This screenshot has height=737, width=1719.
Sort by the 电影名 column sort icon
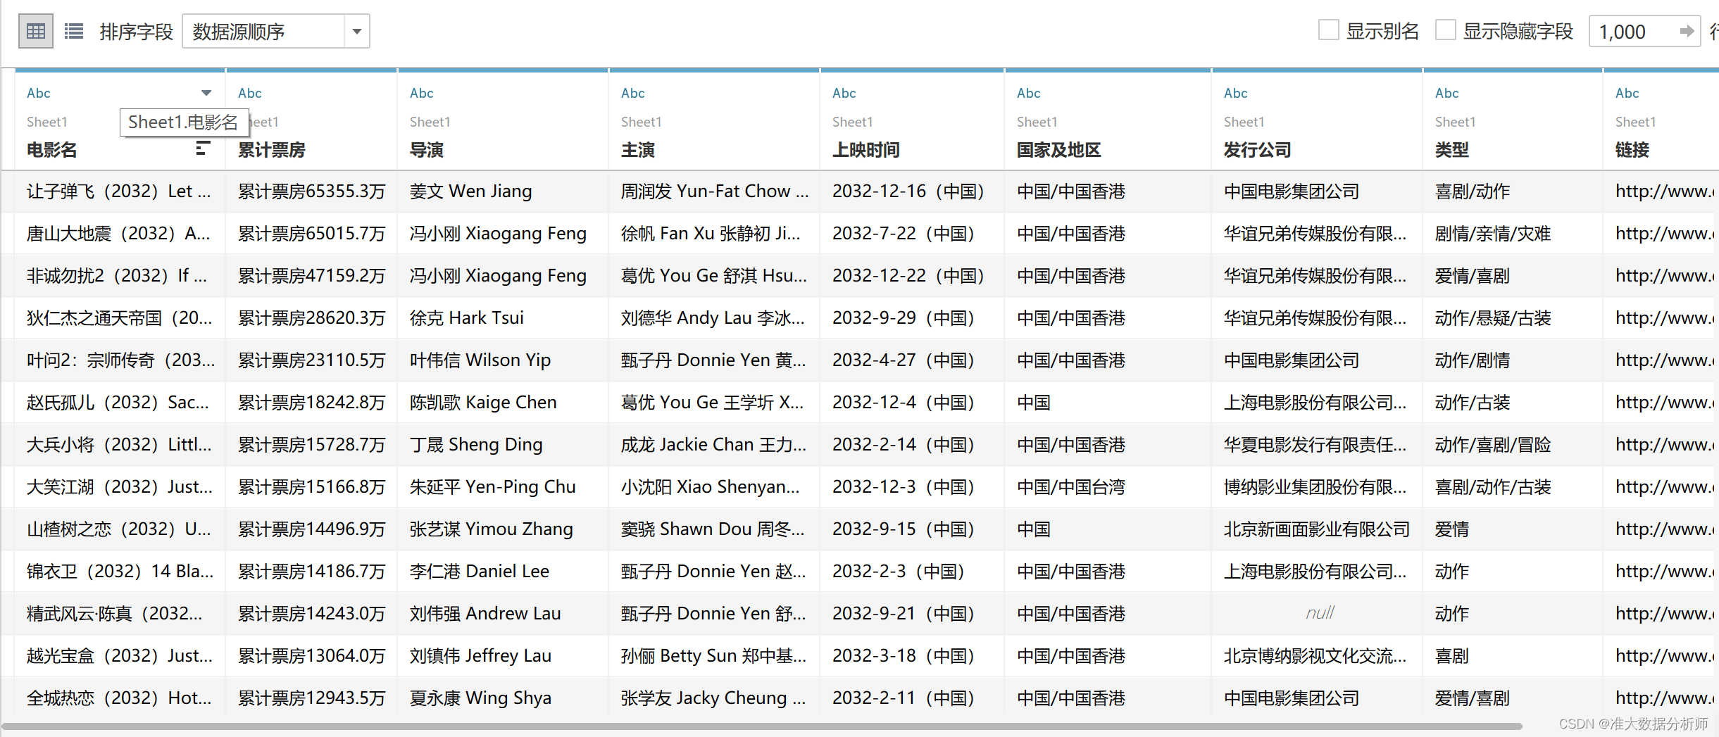tap(203, 148)
